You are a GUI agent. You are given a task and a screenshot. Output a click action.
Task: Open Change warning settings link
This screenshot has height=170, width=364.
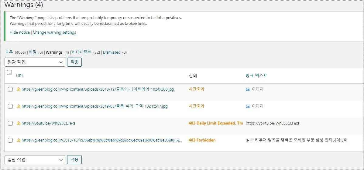point(54,32)
